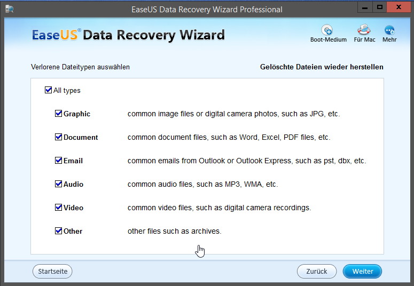Click the Für Mac lifebuoy icon
The height and width of the screenshot is (286, 414).
[364, 30]
